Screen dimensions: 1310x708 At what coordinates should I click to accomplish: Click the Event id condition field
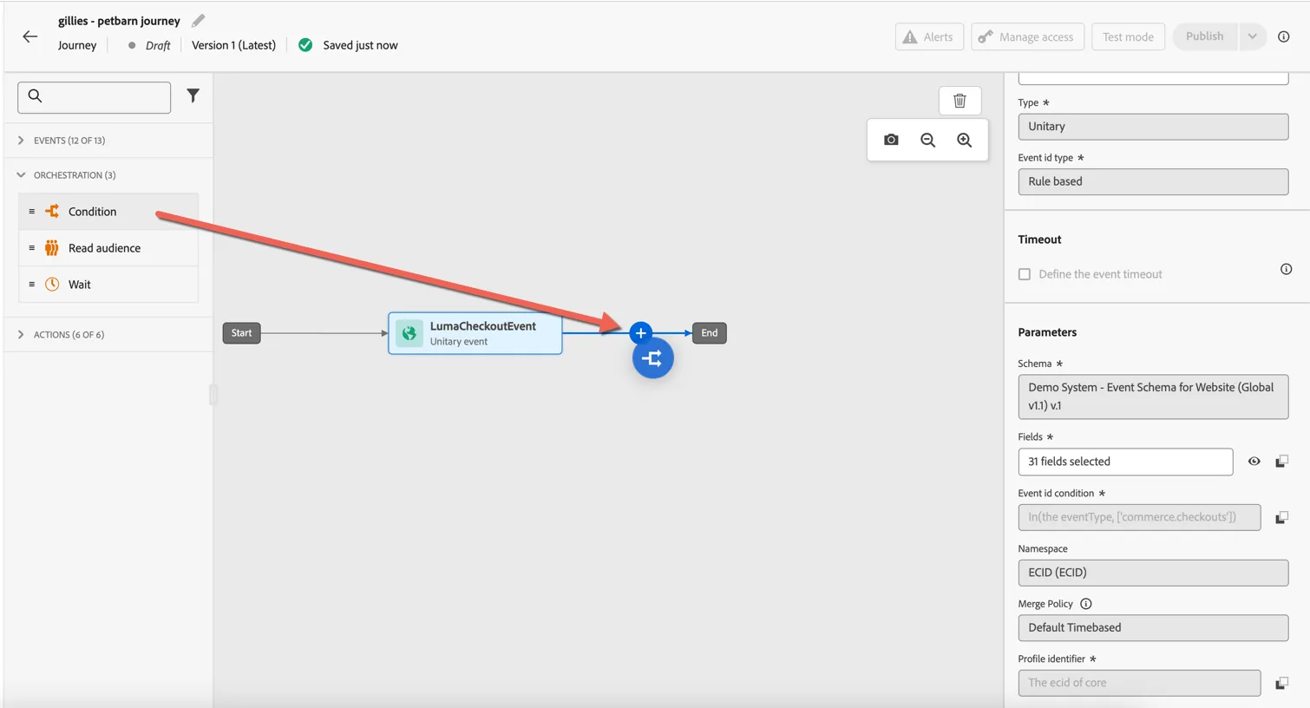pyautogui.click(x=1139, y=517)
